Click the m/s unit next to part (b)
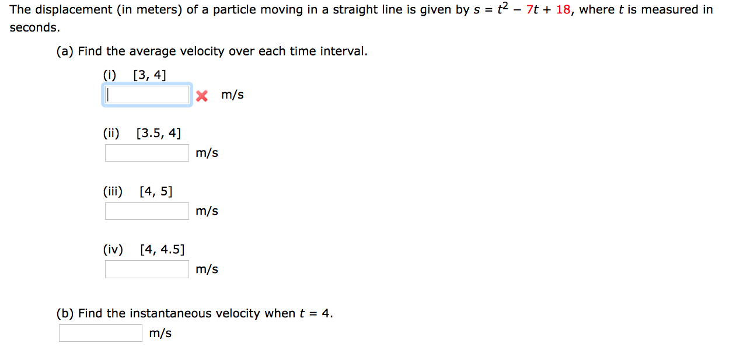The width and height of the screenshot is (733, 357). [x=160, y=332]
